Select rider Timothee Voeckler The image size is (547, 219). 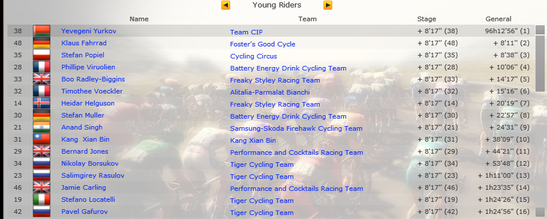(92, 91)
